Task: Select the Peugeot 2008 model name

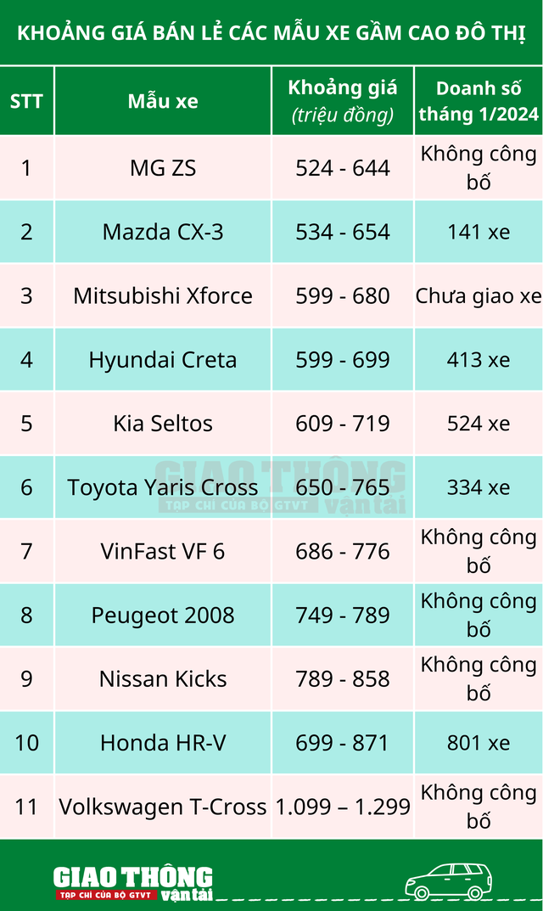Action: (163, 616)
